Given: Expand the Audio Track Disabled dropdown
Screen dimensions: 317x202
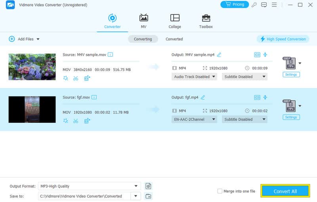Looking at the screenshot, I should coord(195,76).
